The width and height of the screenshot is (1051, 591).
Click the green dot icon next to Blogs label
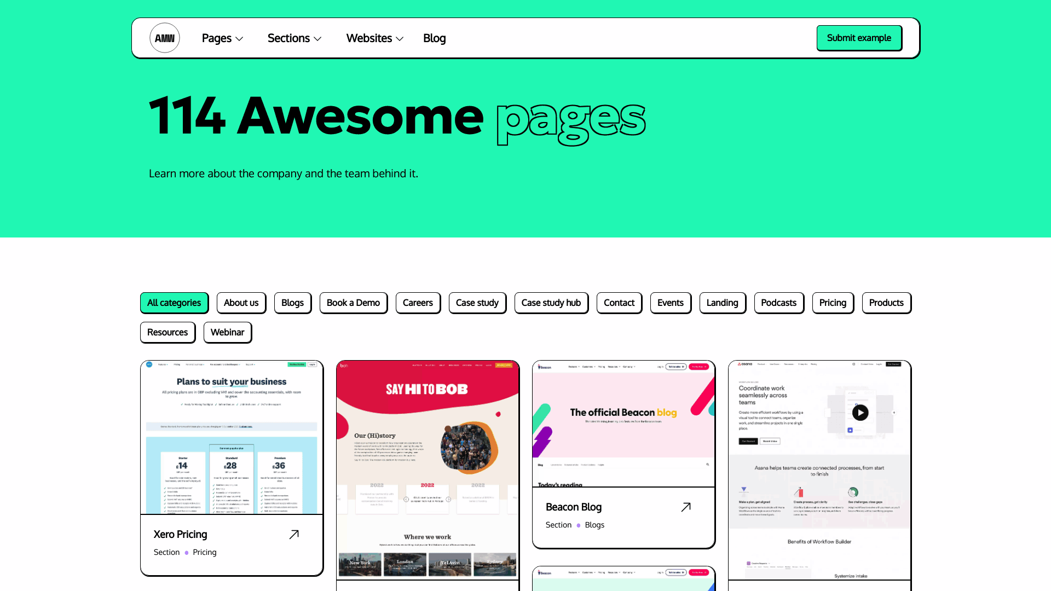[578, 525]
